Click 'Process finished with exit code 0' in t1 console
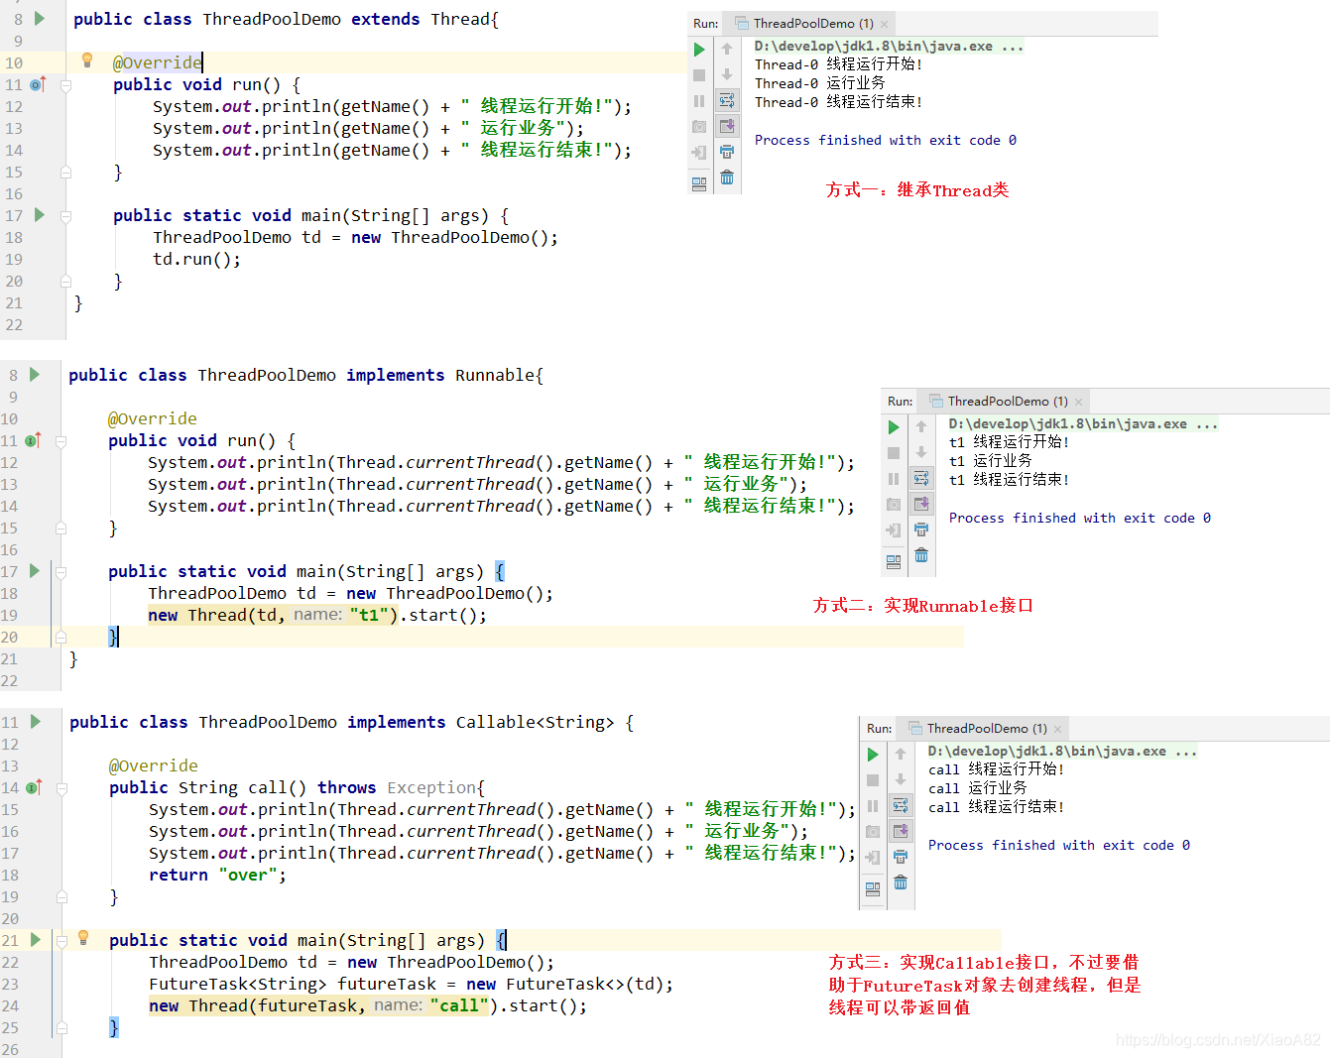The image size is (1330, 1058). pos(1080,519)
